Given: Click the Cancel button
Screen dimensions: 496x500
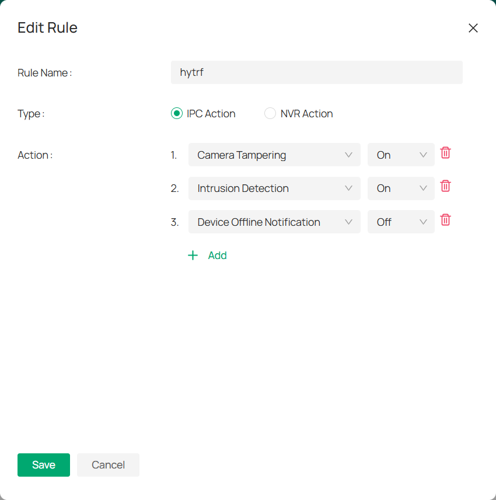Looking at the screenshot, I should point(108,465).
